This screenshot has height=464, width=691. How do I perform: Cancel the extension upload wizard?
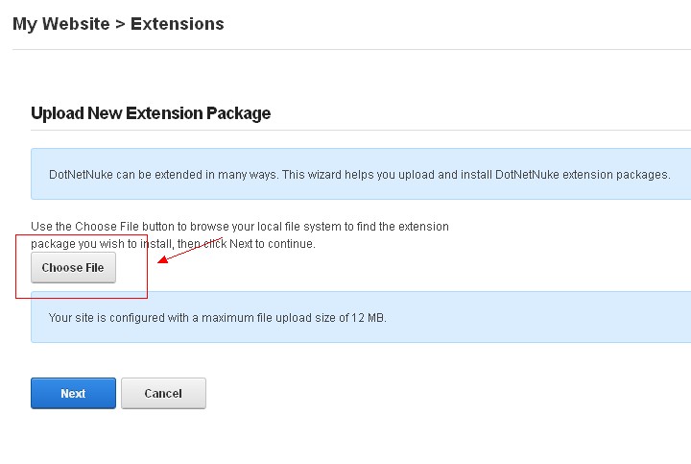[x=163, y=393]
